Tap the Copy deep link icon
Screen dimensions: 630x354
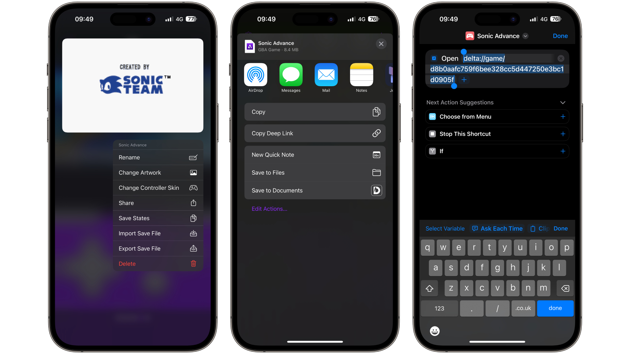coord(376,133)
